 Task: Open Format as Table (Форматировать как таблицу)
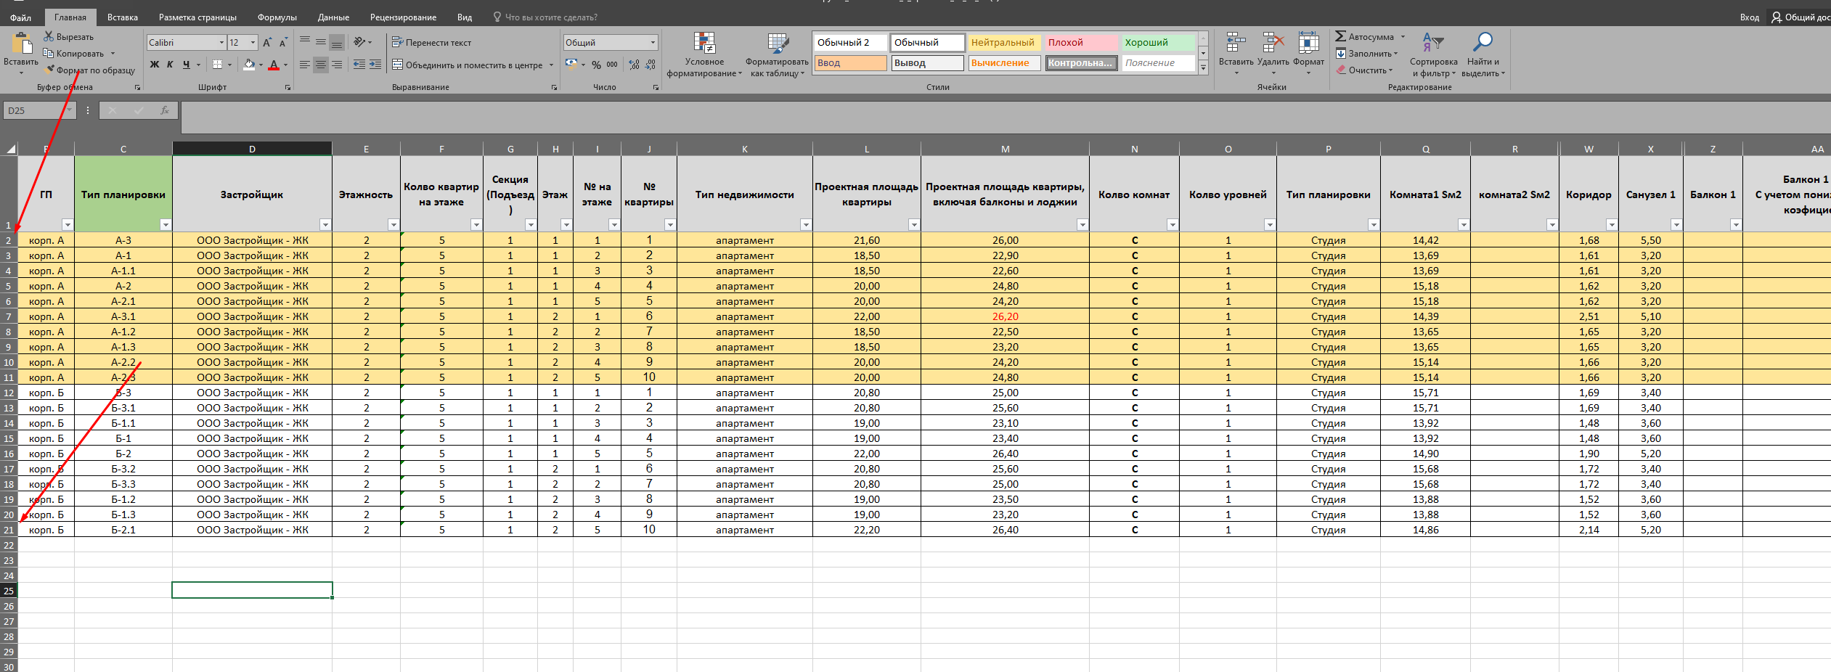click(x=778, y=54)
